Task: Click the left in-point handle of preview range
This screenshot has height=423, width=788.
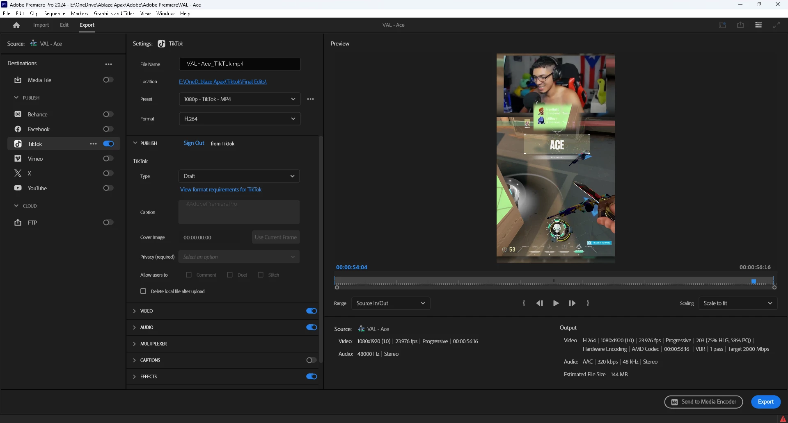Action: [x=337, y=287]
